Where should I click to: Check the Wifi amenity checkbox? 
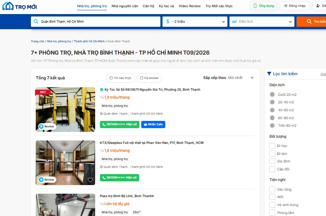tap(272, 197)
